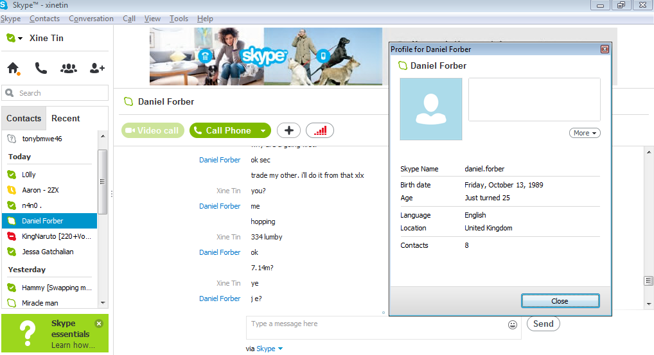Screen dimensions: 654x355
Task: Close the Profile for Daniel Forber dialog via X
Action: (x=605, y=49)
